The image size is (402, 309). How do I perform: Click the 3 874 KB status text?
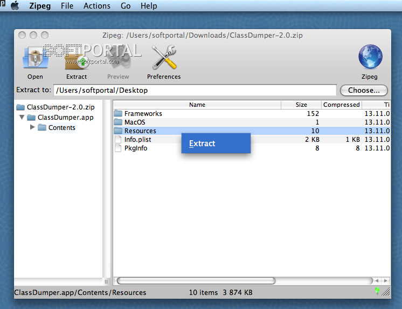pyautogui.click(x=238, y=293)
